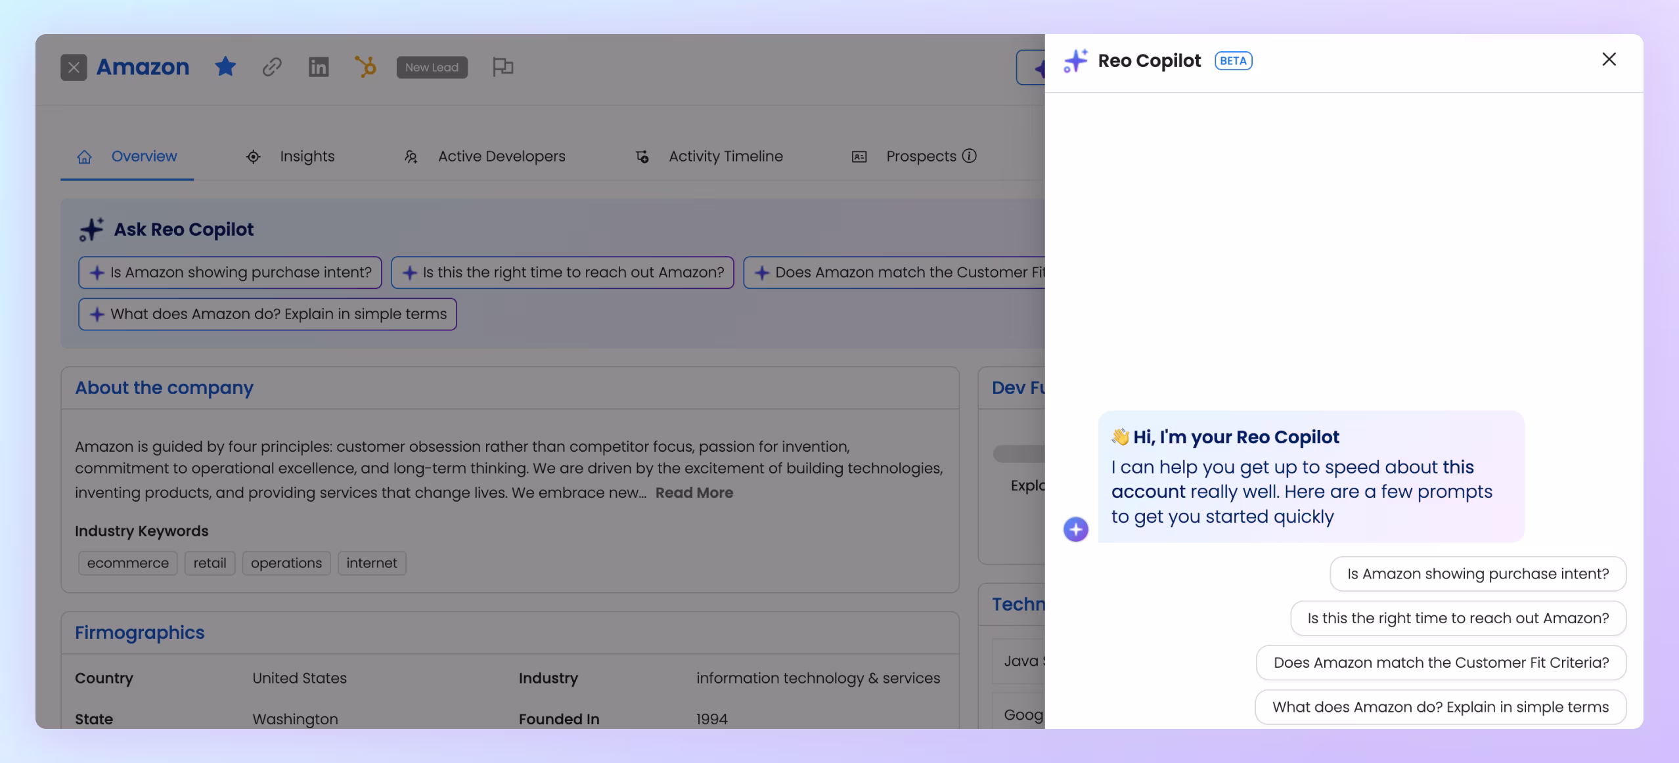This screenshot has height=763, width=1679.
Task: Click the flag icon beside New Lead
Action: pyautogui.click(x=503, y=66)
